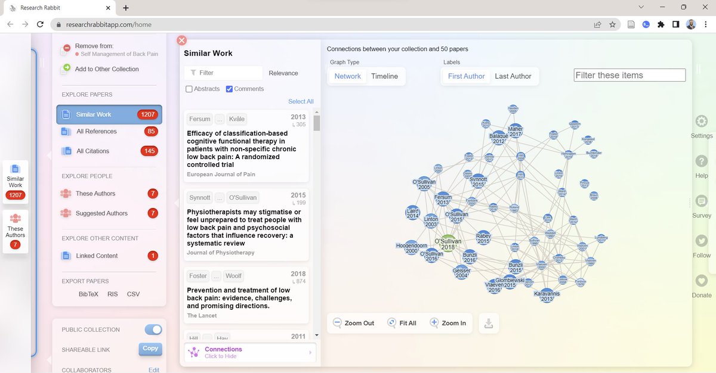The image size is (716, 373).
Task: Click the Woolf author tag
Action: coord(233,276)
